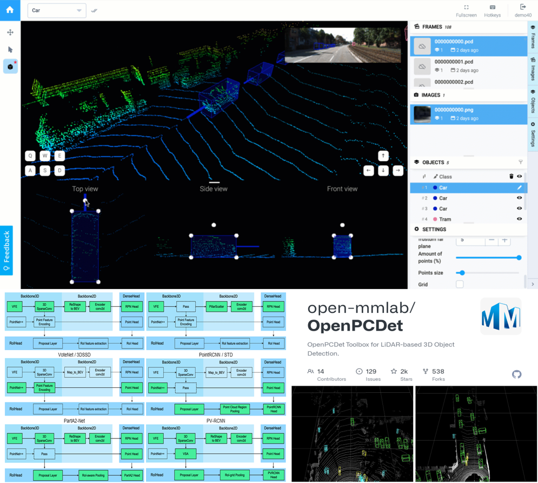The image size is (538, 483).
Task: Switch to the Frames side tab
Action: [533, 37]
